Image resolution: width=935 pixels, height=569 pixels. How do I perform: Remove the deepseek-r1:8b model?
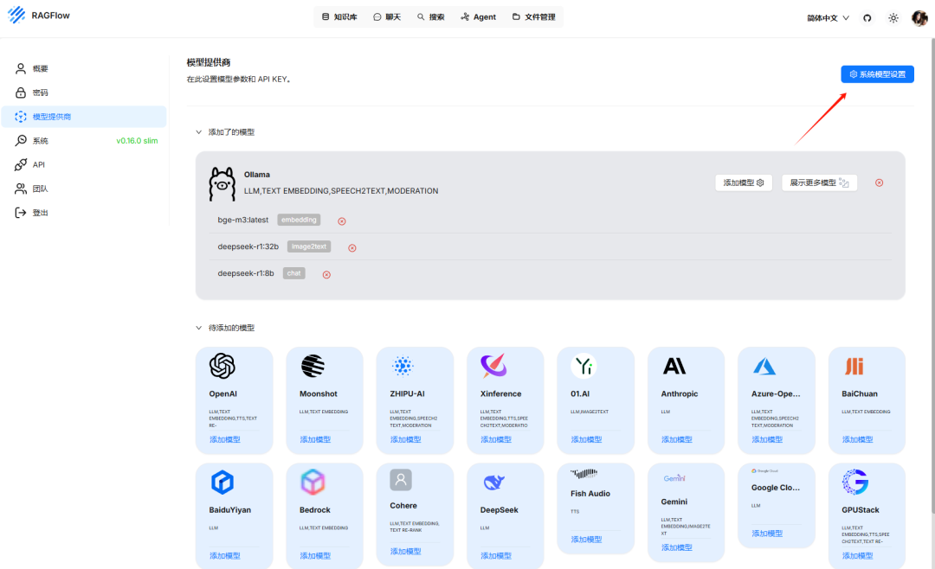tap(326, 275)
